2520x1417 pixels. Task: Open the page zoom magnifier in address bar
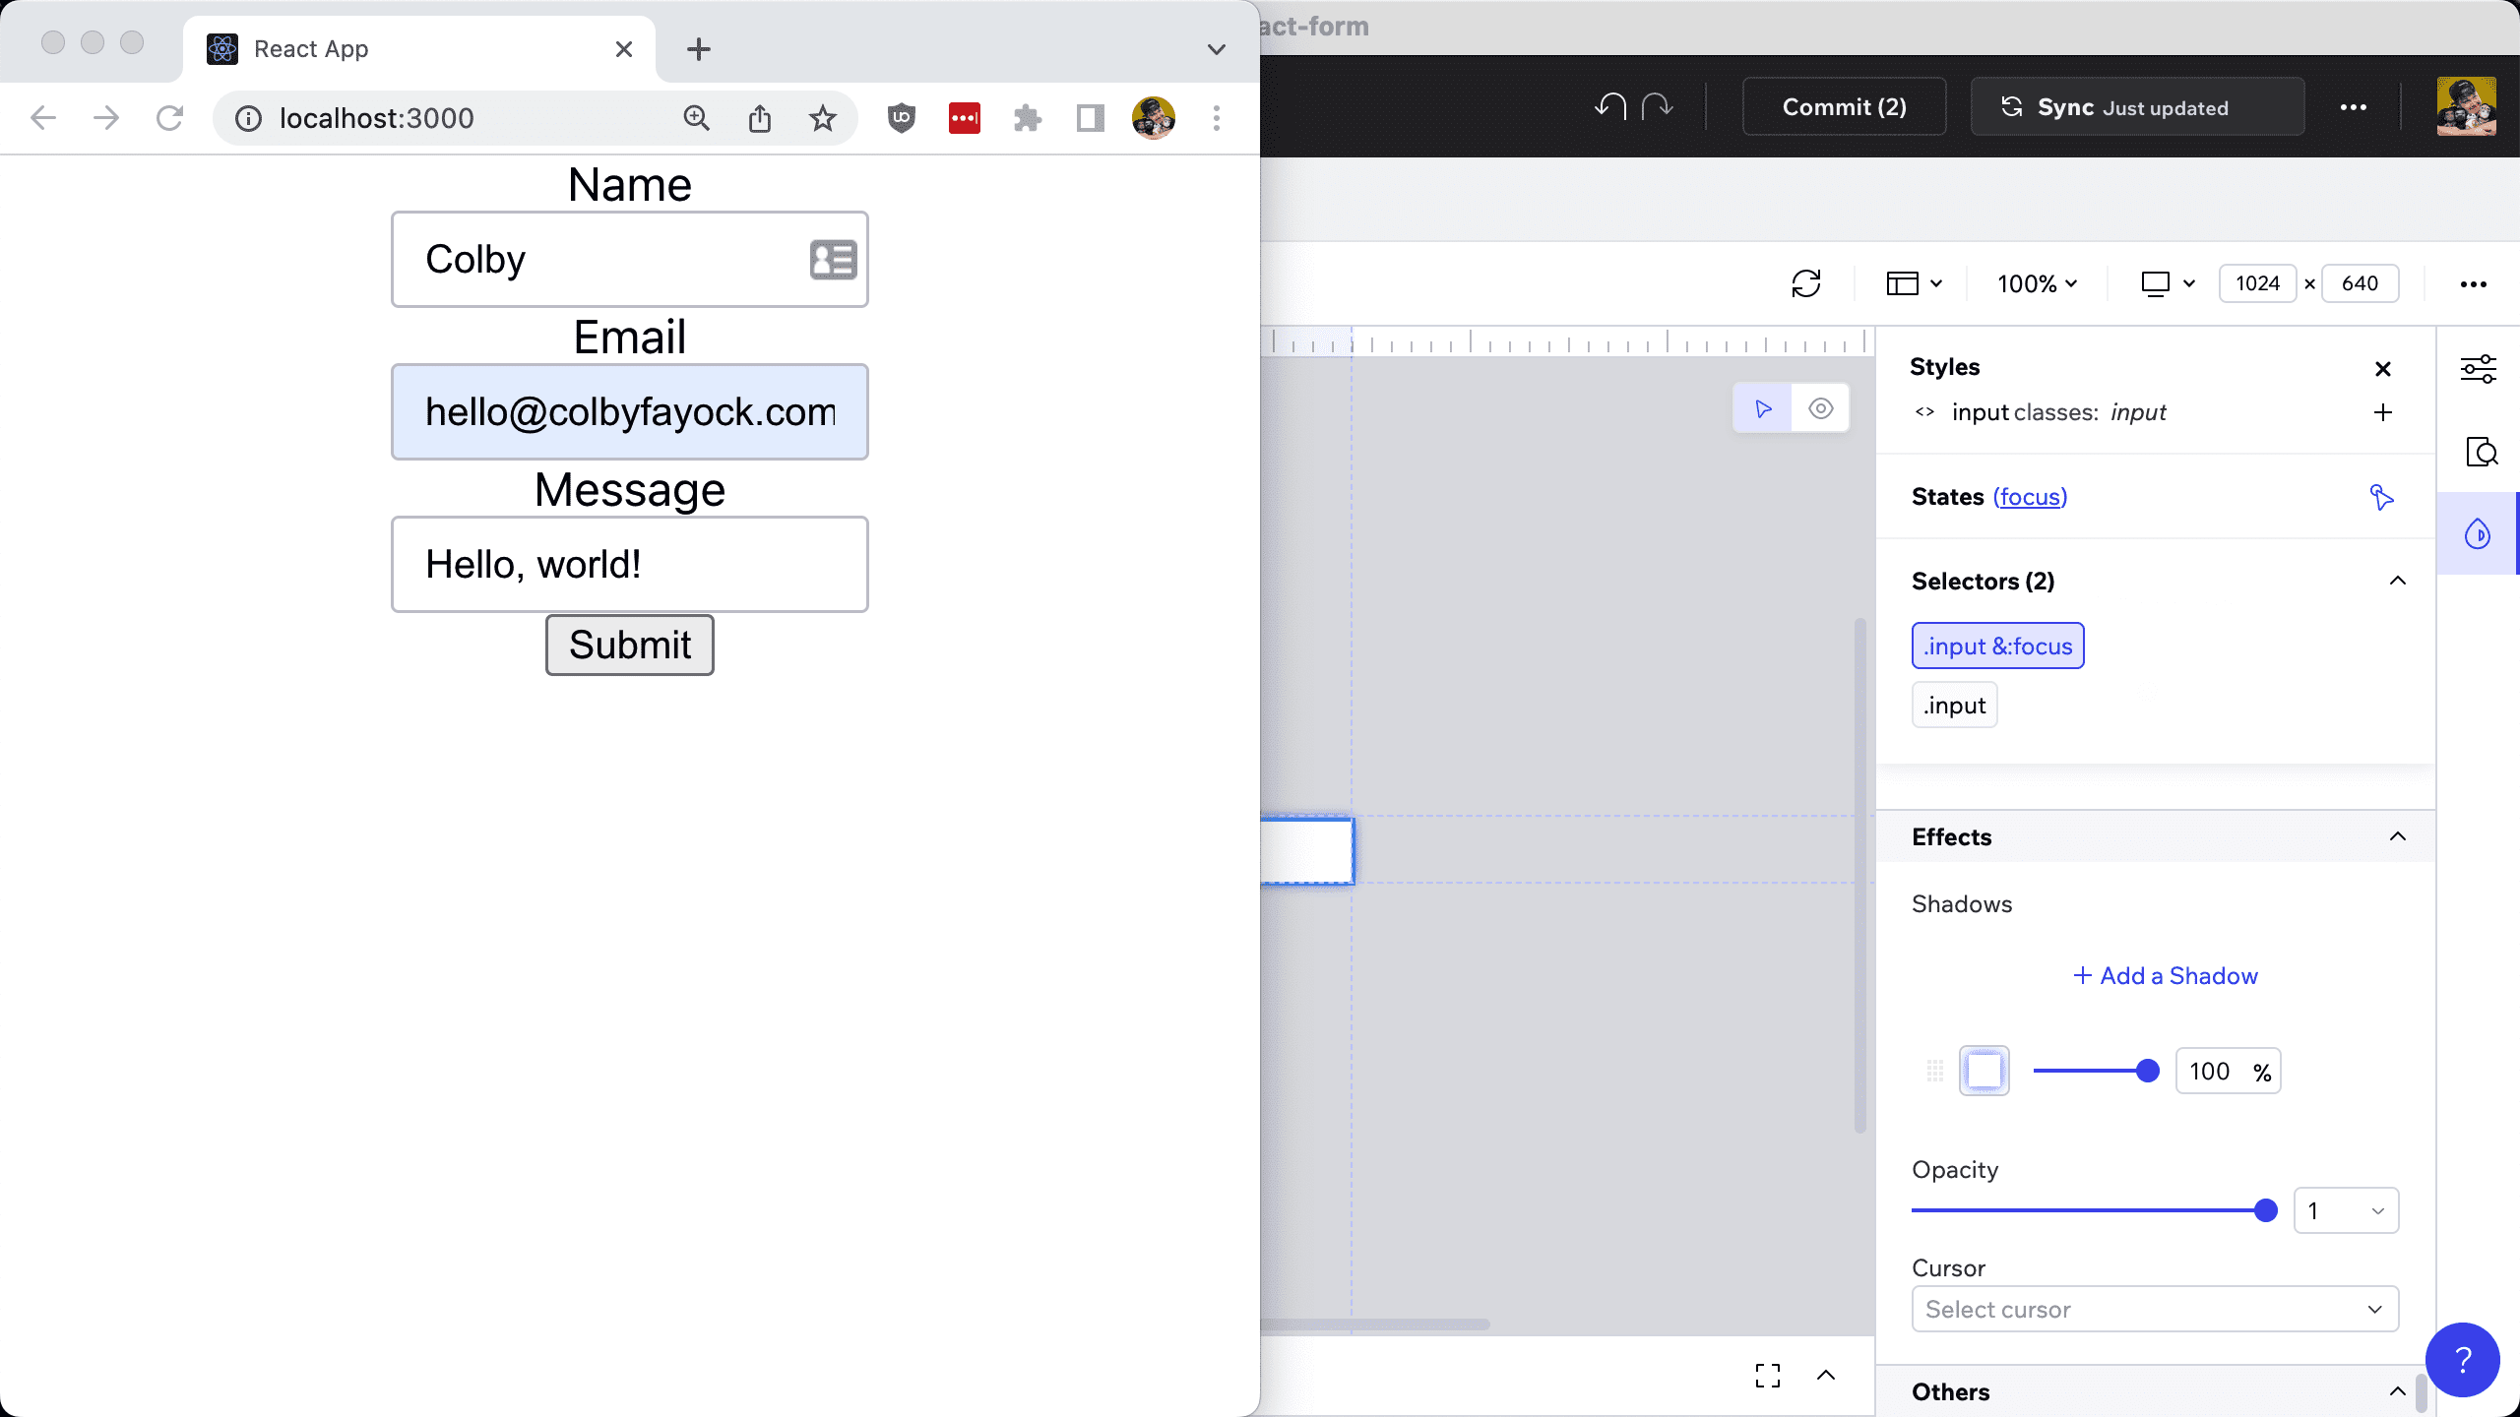point(697,118)
